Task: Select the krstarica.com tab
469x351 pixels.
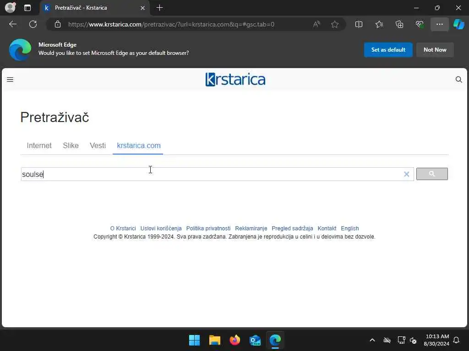Action: pyautogui.click(x=139, y=146)
